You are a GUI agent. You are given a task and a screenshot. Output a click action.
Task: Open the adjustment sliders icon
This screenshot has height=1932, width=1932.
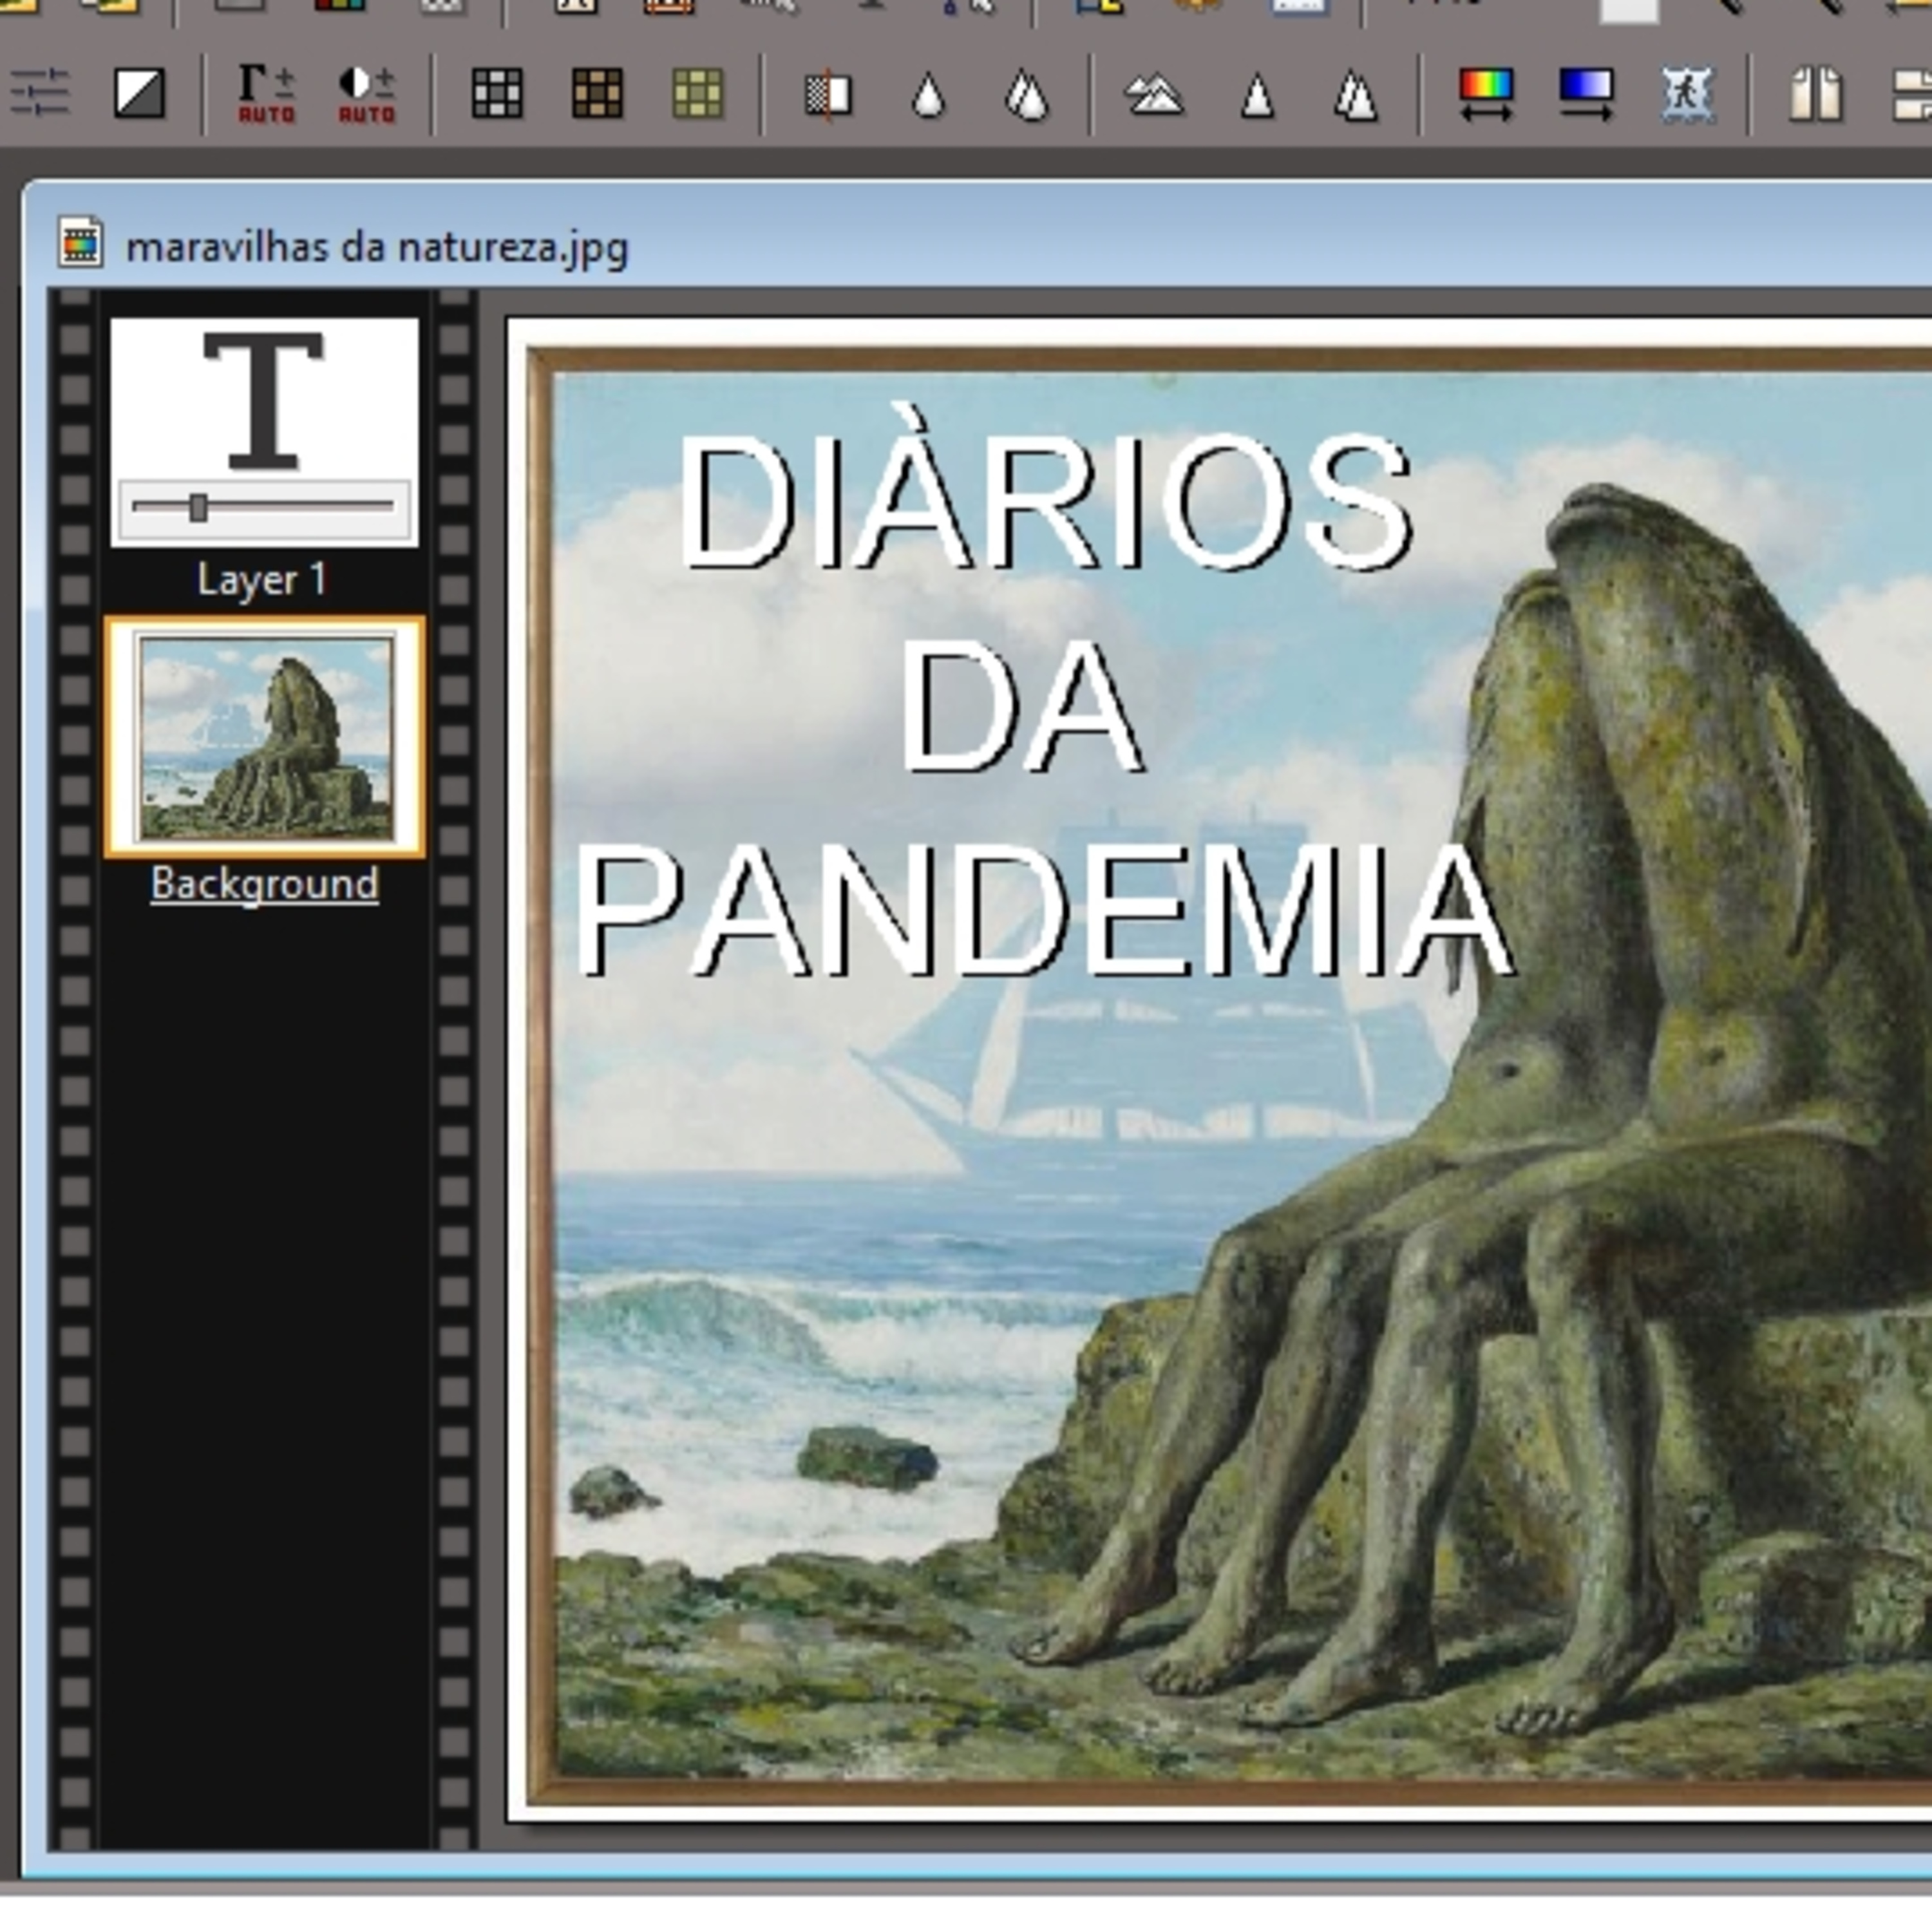pyautogui.click(x=39, y=93)
